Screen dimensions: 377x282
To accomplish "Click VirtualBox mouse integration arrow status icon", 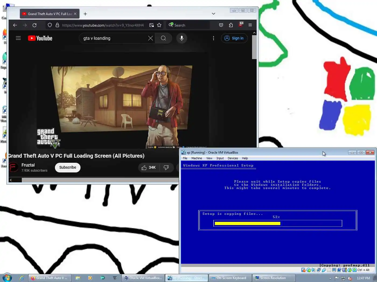I will pyautogui.click(x=350, y=270).
